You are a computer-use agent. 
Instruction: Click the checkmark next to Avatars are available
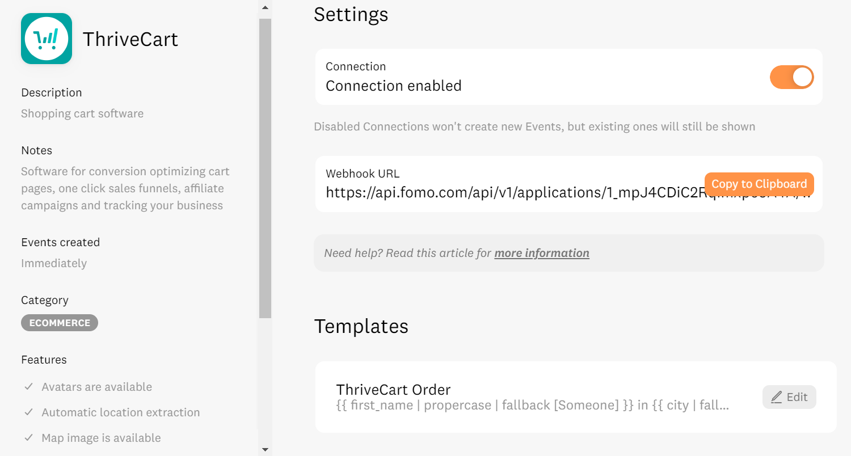[28, 387]
